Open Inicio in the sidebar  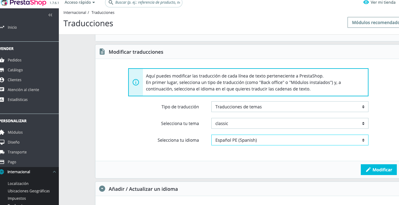pos(12,27)
